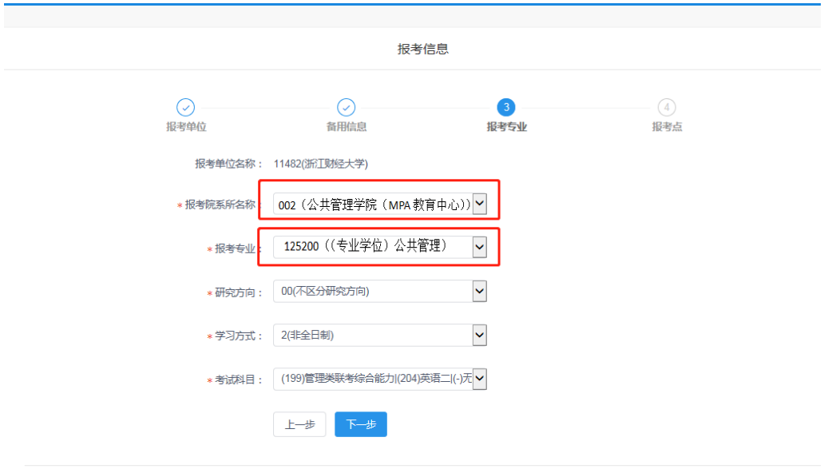Viewport: 824px width, 469px height.
Task: Click the checkmark icon for step 备用信息
Action: click(346, 108)
